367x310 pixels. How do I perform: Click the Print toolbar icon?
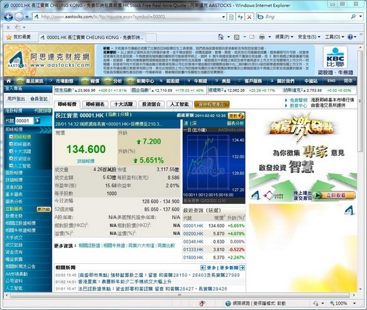click(262, 37)
